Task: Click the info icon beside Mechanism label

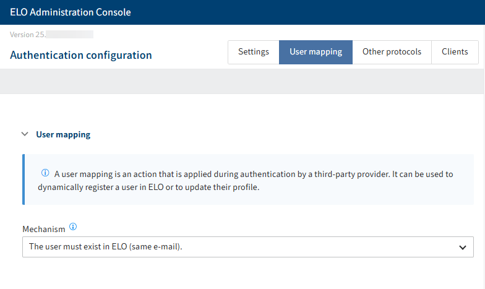Action: 73,228
